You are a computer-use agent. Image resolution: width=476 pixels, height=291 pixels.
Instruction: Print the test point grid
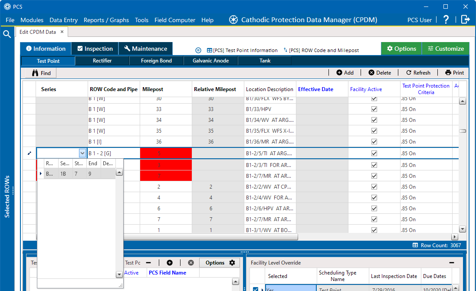pyautogui.click(x=454, y=73)
